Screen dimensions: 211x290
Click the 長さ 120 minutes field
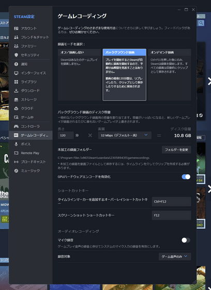(66, 135)
